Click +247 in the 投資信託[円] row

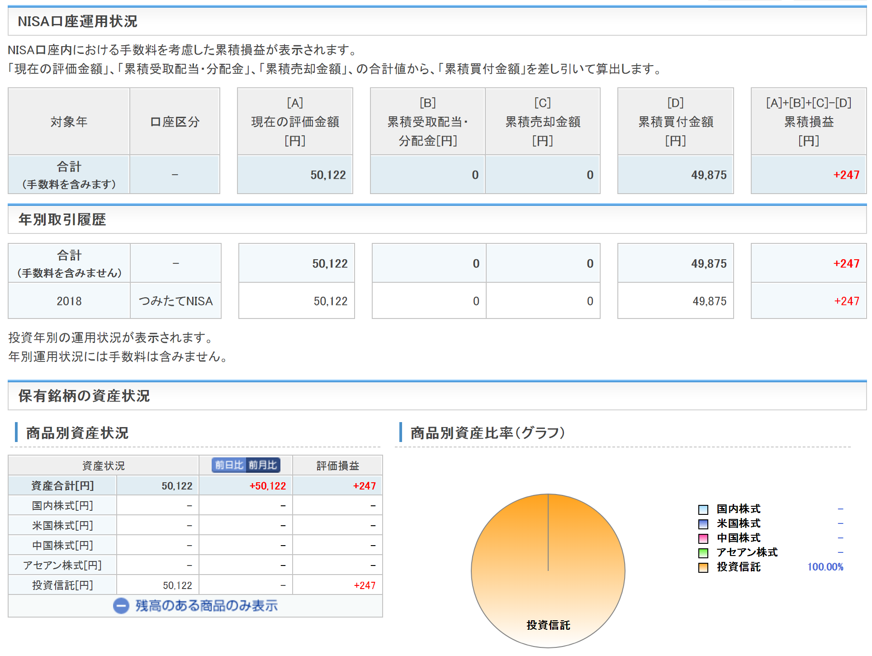point(365,585)
